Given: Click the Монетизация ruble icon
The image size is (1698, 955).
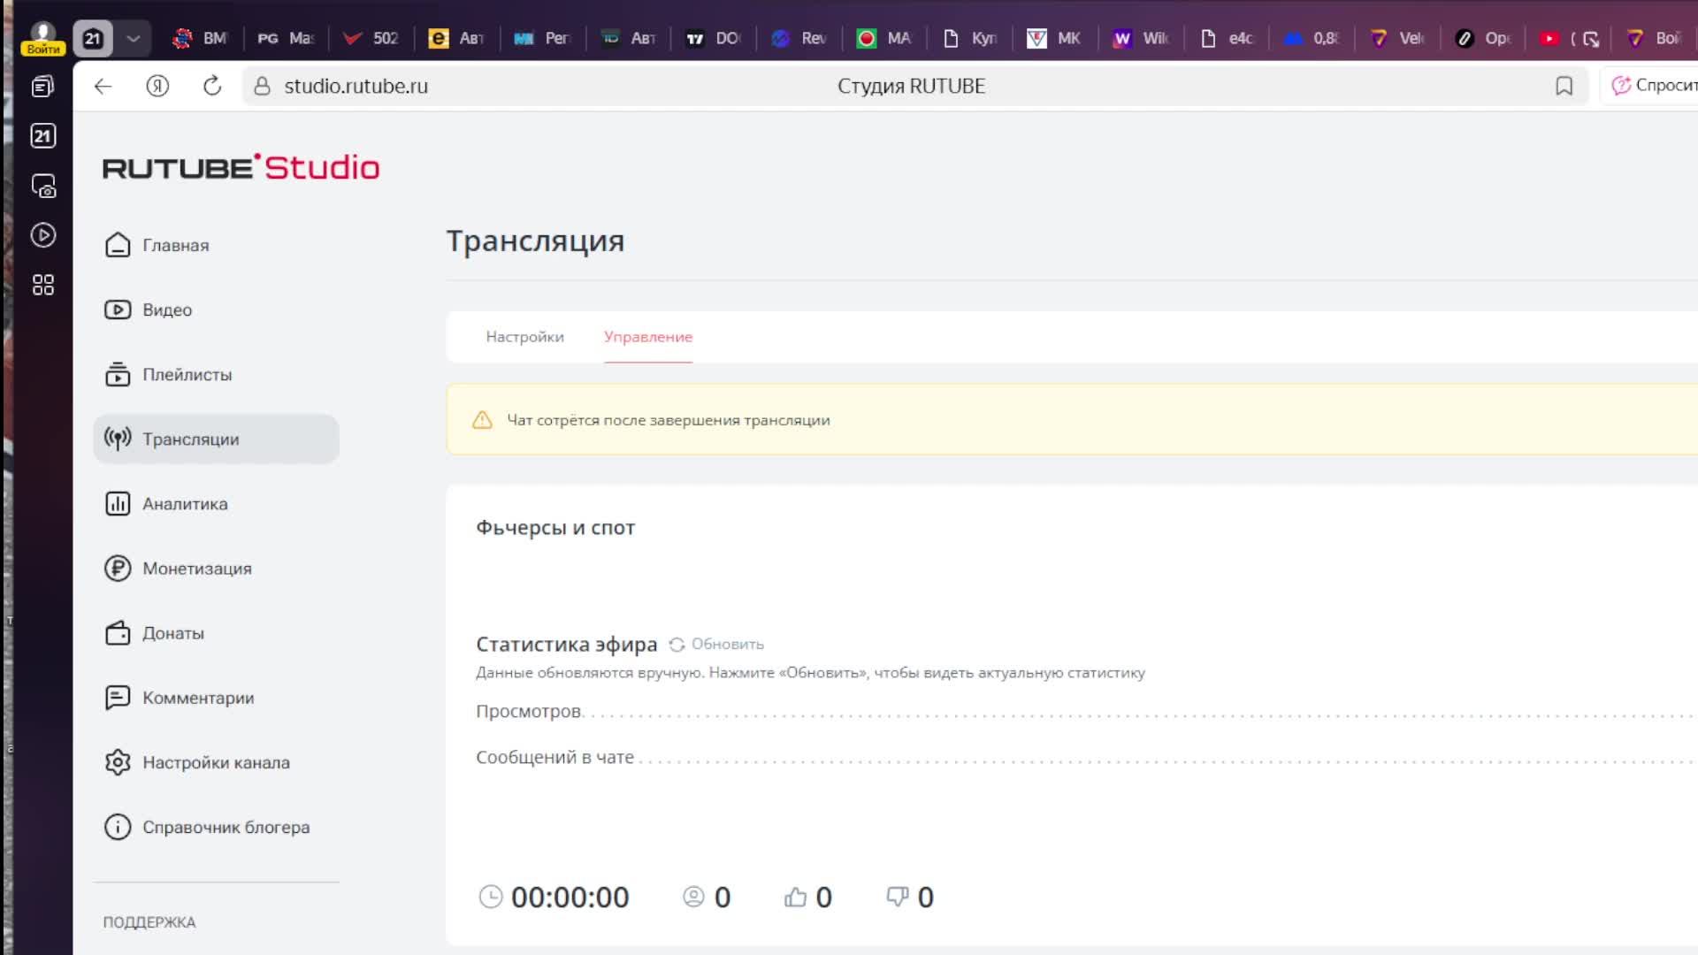Looking at the screenshot, I should [119, 569].
